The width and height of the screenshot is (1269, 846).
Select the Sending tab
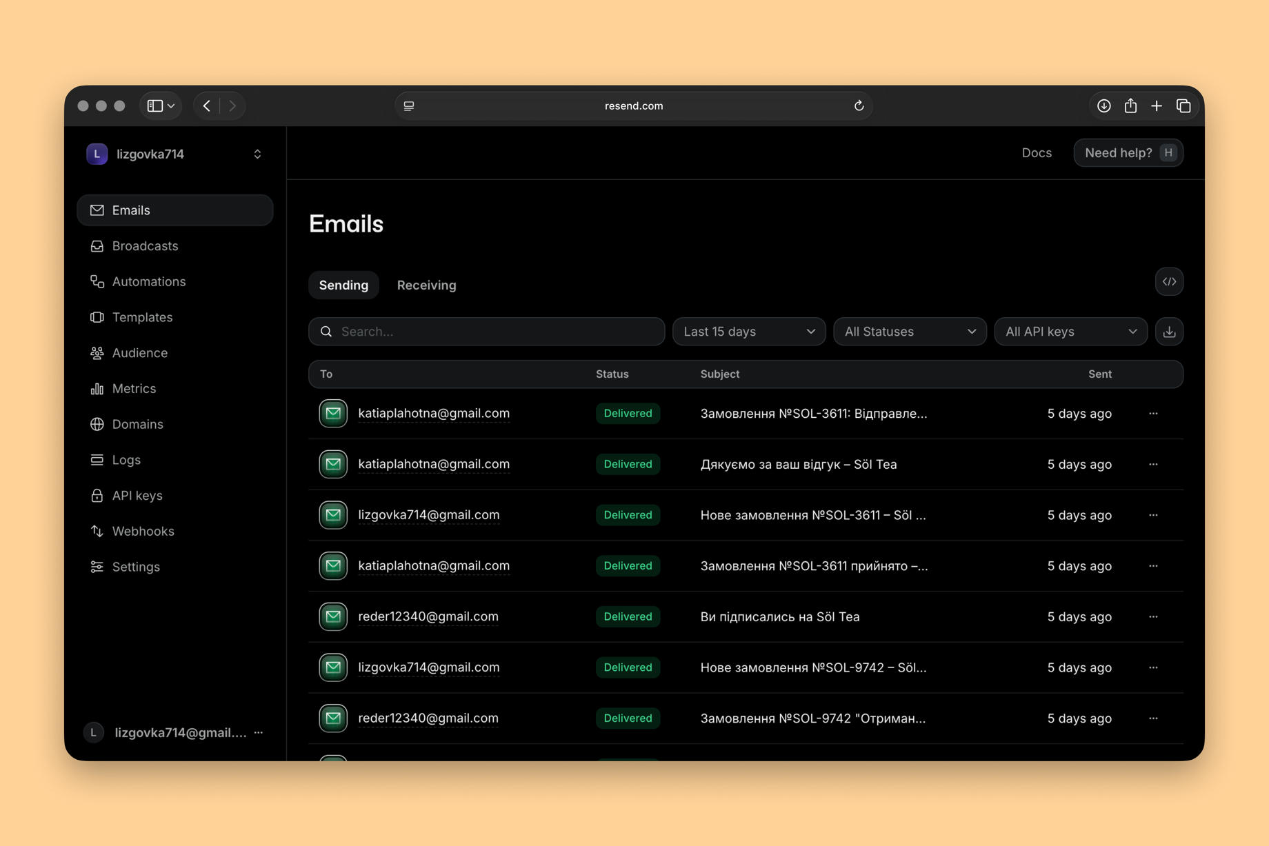click(x=343, y=285)
